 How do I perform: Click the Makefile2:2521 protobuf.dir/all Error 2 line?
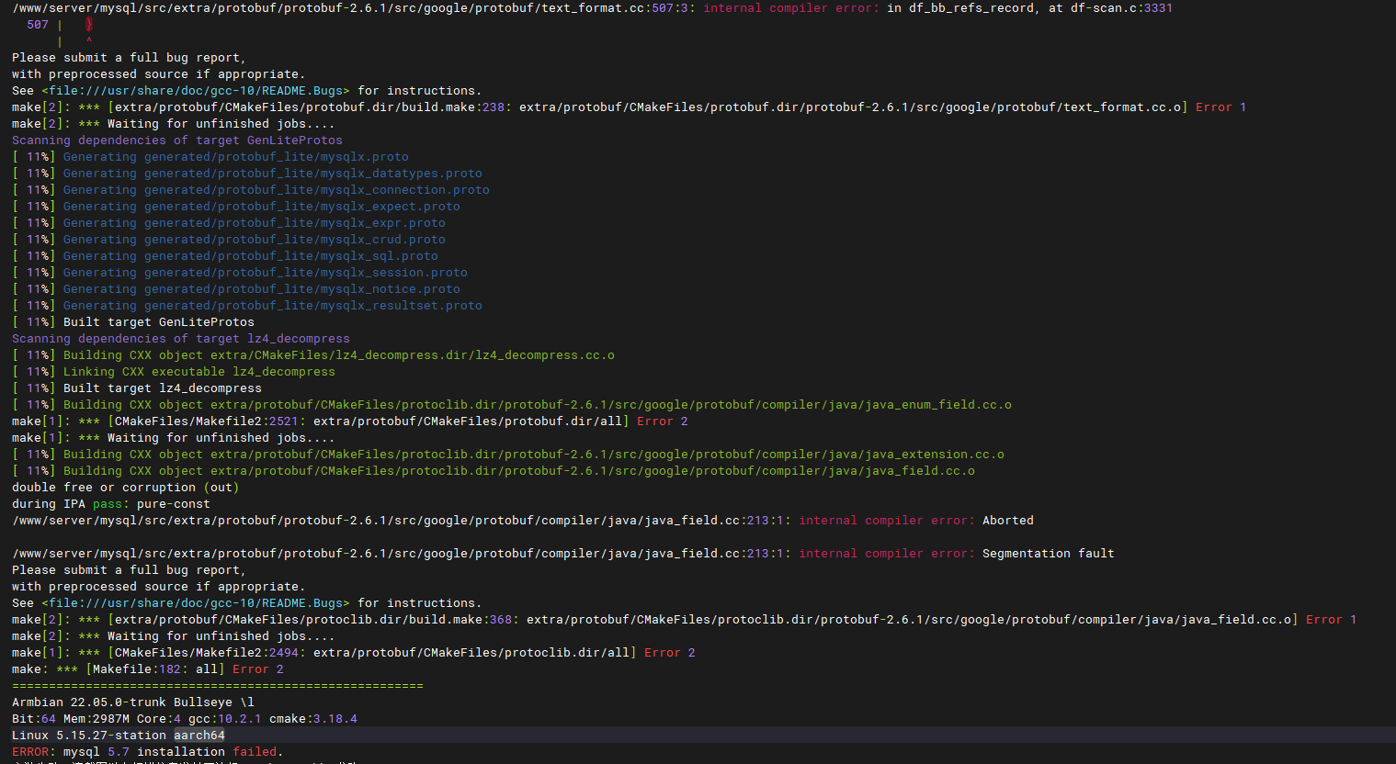[350, 421]
